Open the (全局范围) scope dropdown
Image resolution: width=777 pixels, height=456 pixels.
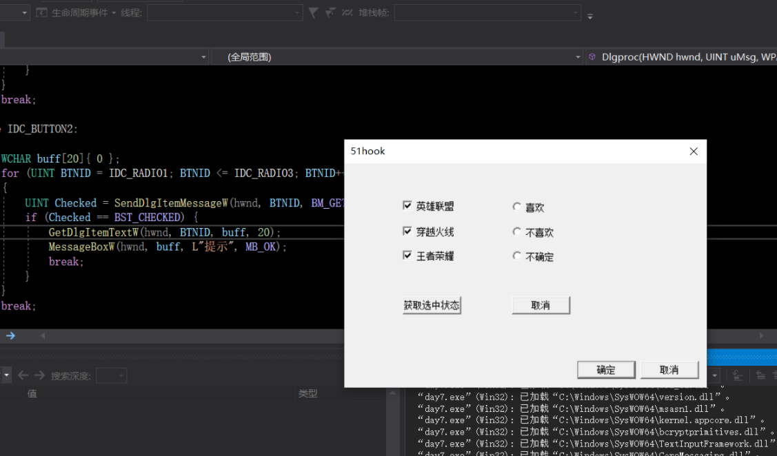coord(397,57)
